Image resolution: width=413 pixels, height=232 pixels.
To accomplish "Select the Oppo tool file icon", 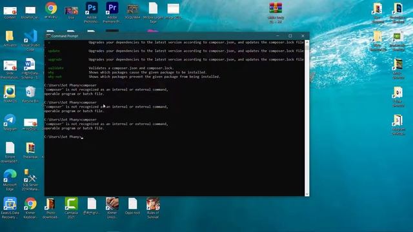I will [x=132, y=206].
